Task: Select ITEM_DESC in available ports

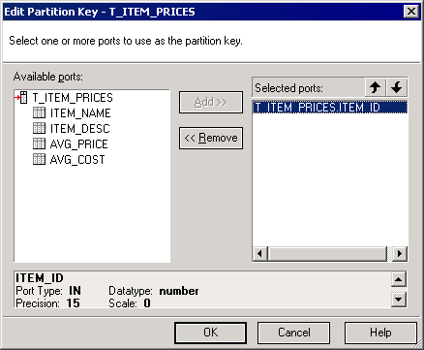Action: point(80,129)
